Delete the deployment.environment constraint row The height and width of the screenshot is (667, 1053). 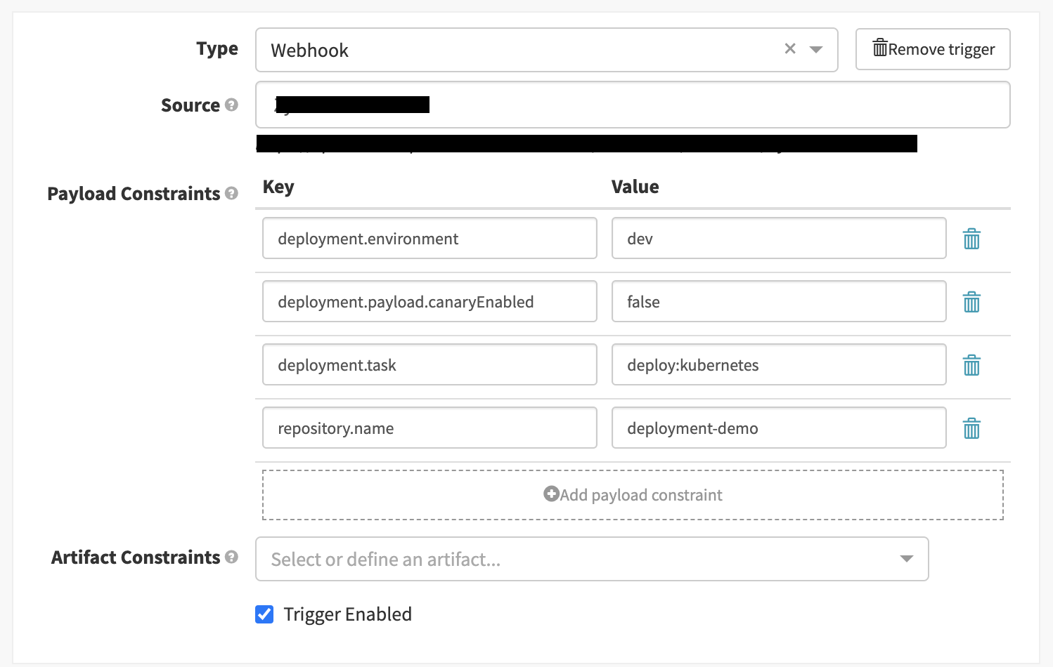(x=971, y=239)
